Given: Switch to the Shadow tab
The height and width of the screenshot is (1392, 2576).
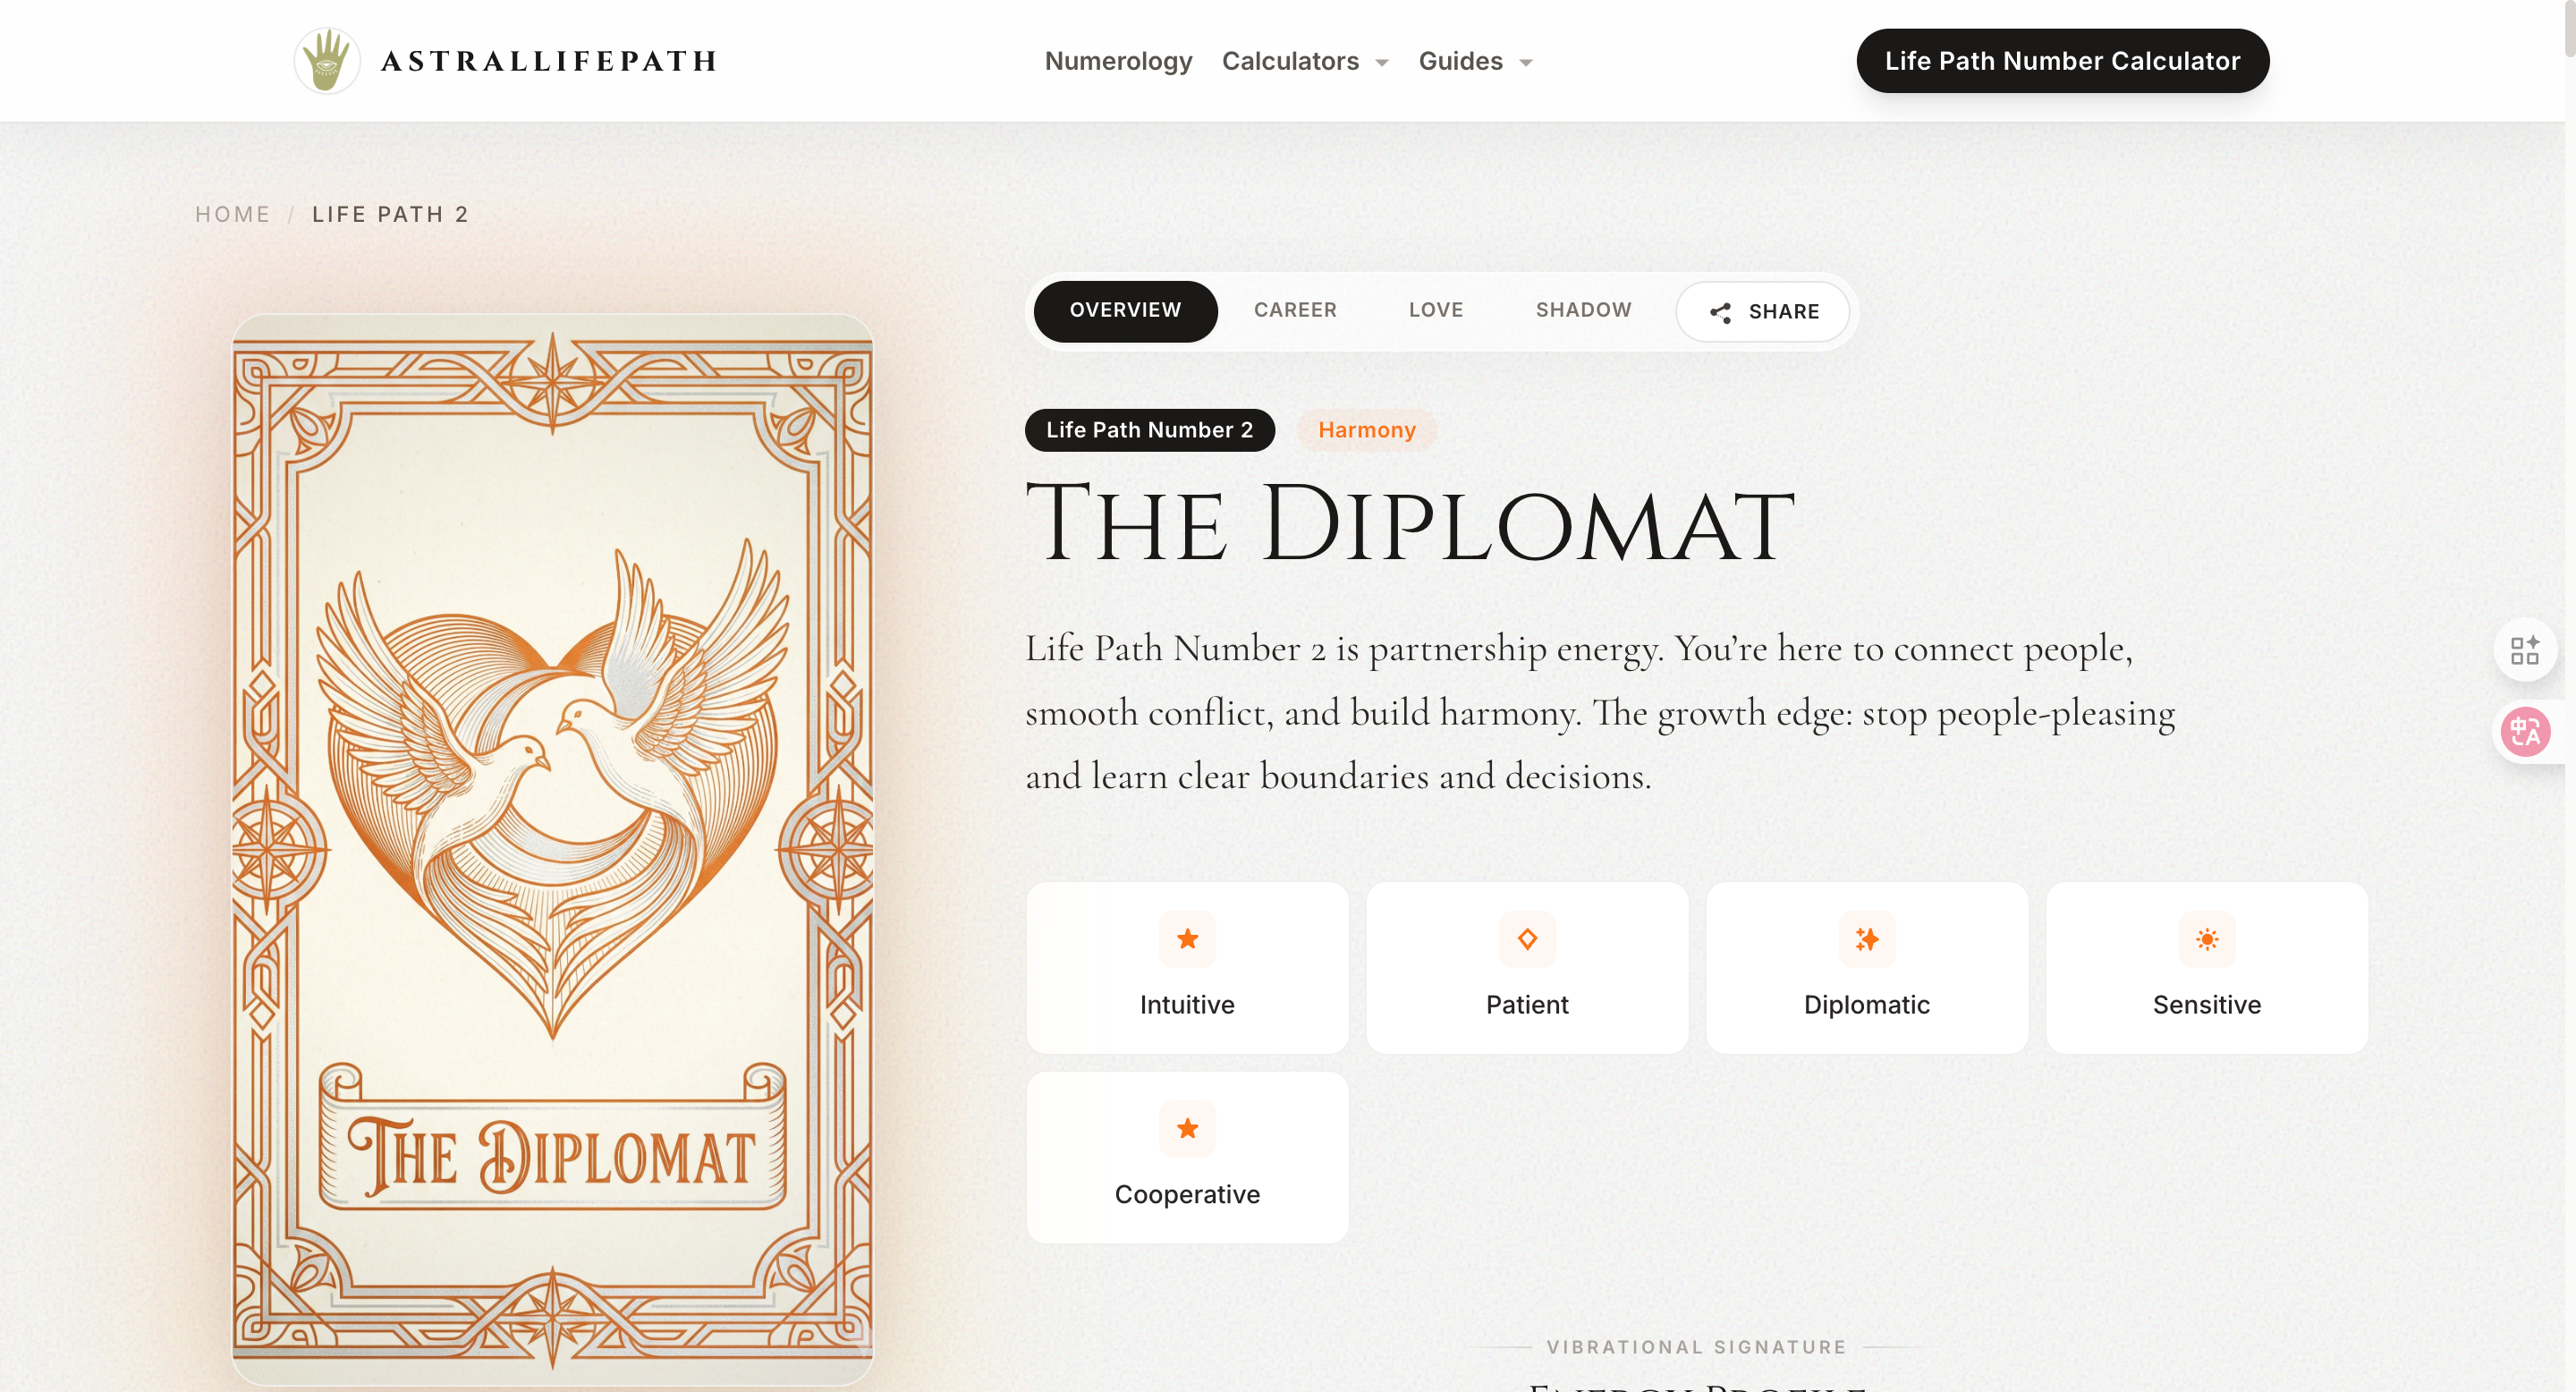Looking at the screenshot, I should point(1583,310).
